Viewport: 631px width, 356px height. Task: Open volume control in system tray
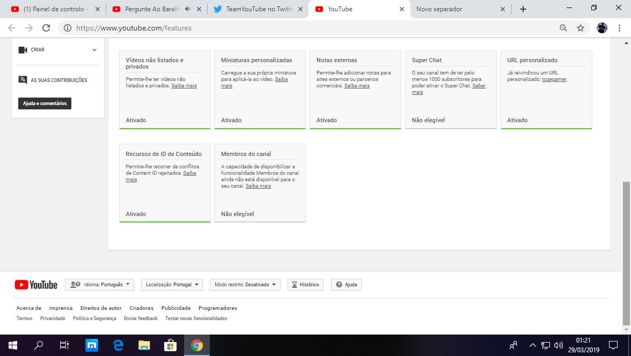pyautogui.click(x=558, y=345)
